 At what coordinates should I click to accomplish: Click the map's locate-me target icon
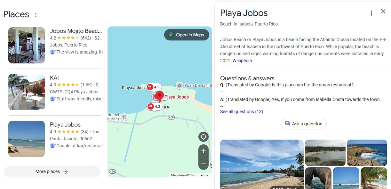coord(203,137)
